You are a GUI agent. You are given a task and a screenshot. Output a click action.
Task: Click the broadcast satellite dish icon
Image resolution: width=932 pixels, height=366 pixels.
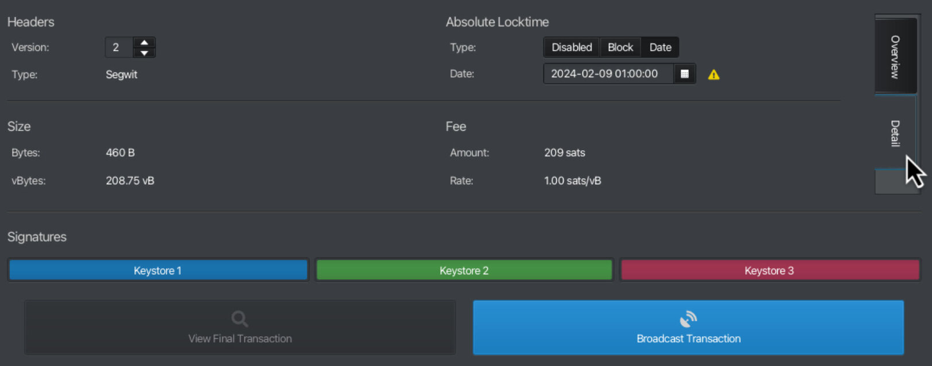(688, 319)
